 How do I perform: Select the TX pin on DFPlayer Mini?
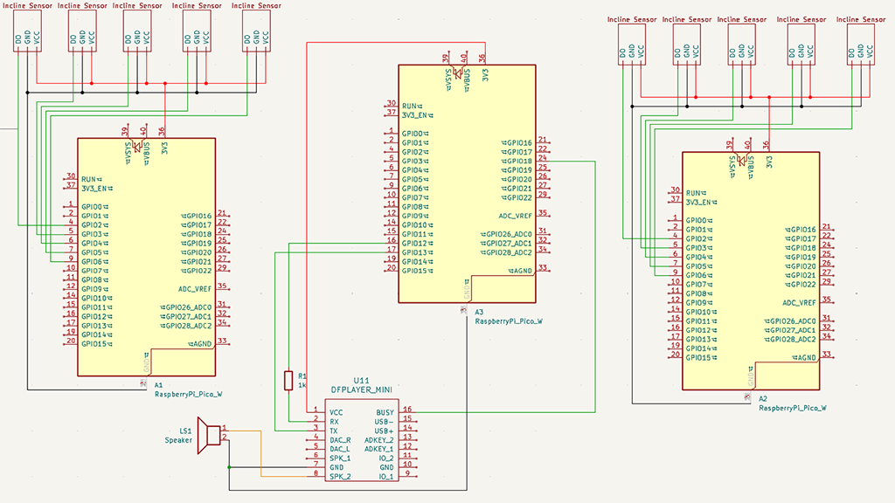[x=333, y=431]
